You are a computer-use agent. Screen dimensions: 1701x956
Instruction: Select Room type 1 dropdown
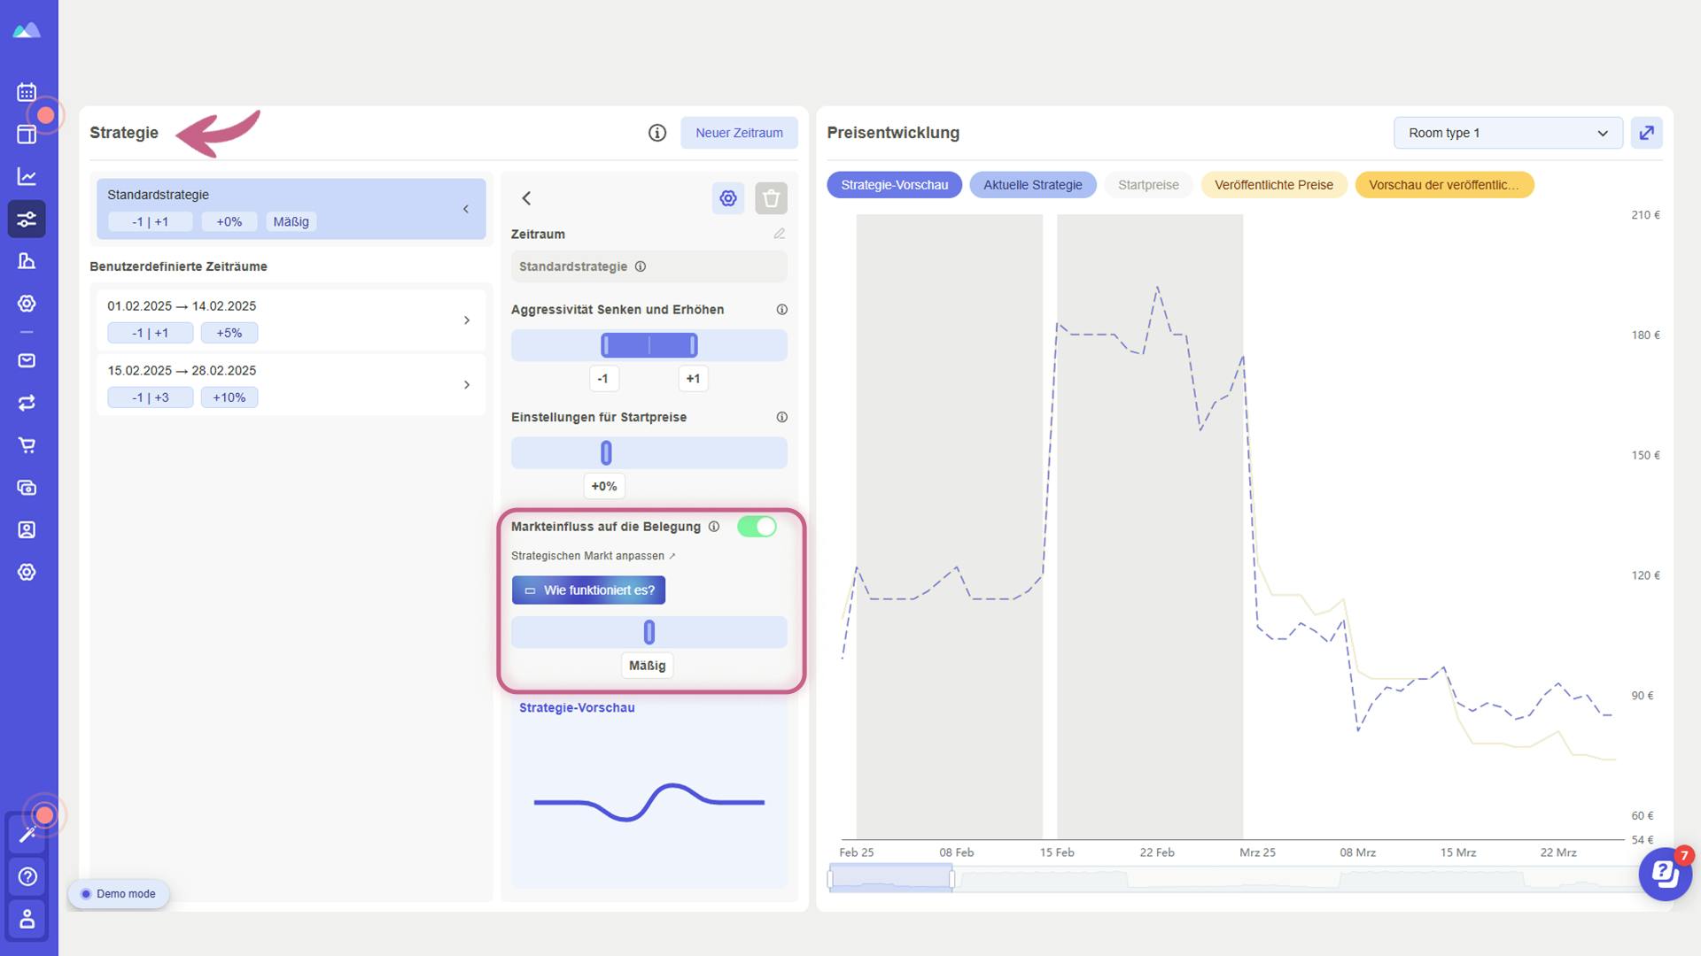click(1507, 132)
